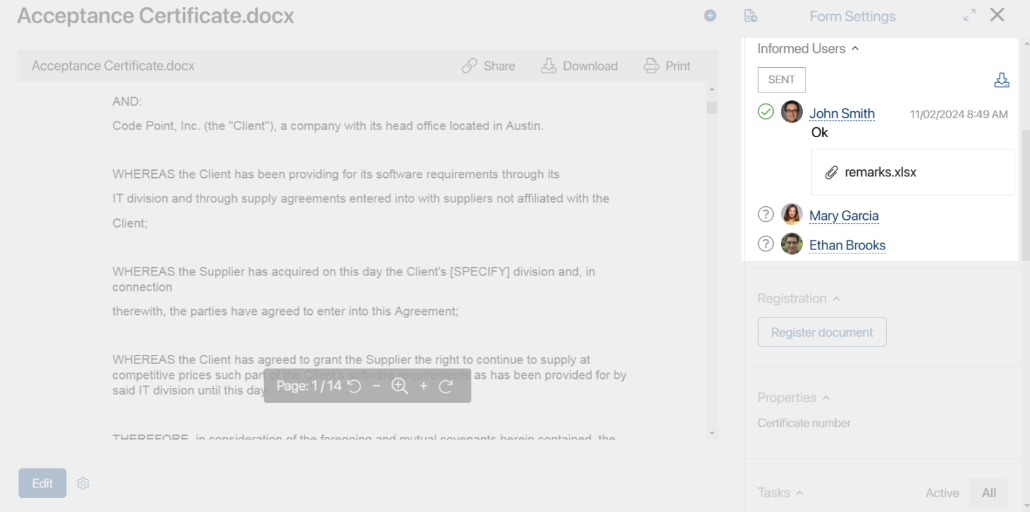Screen dimensions: 1030x512
Task: Collapse the Tasks section
Action: click(800, 493)
